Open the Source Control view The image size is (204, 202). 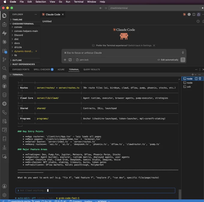[x=4, y=60]
